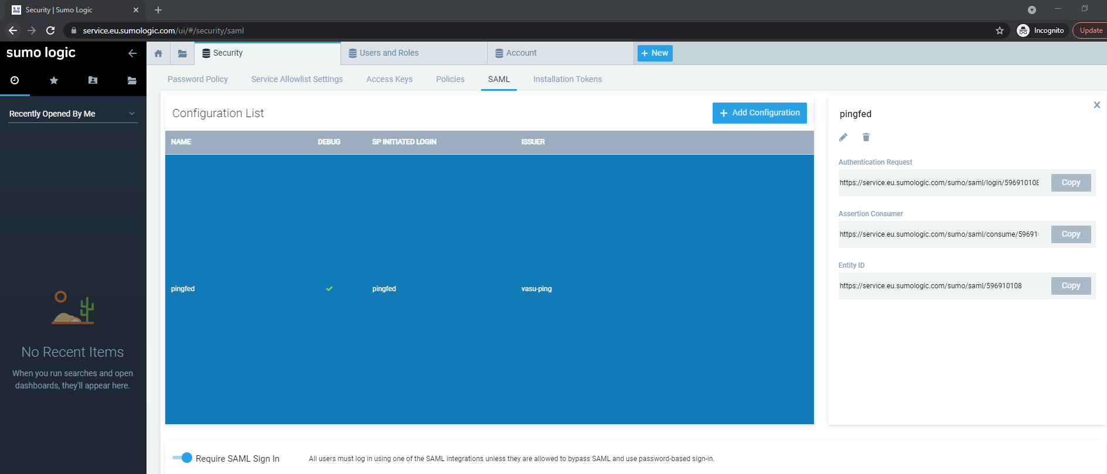Open Password Policy section
This screenshot has width=1107, height=474.
click(197, 79)
